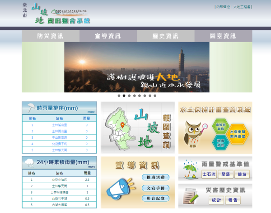
Task: Click the 影音紀實 button
Action: pyautogui.click(x=155, y=198)
